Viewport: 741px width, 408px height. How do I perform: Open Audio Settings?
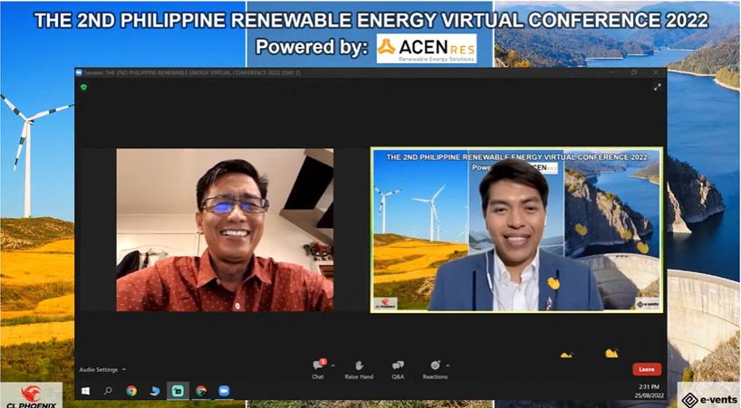pyautogui.click(x=99, y=369)
